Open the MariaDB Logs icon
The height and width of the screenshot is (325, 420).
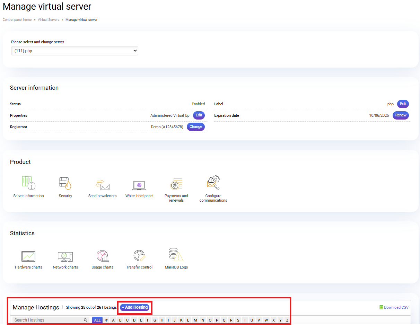click(176, 255)
